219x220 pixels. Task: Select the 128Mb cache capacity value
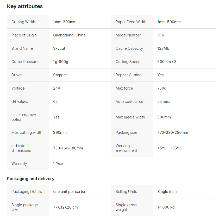pyautogui.click(x=163, y=48)
